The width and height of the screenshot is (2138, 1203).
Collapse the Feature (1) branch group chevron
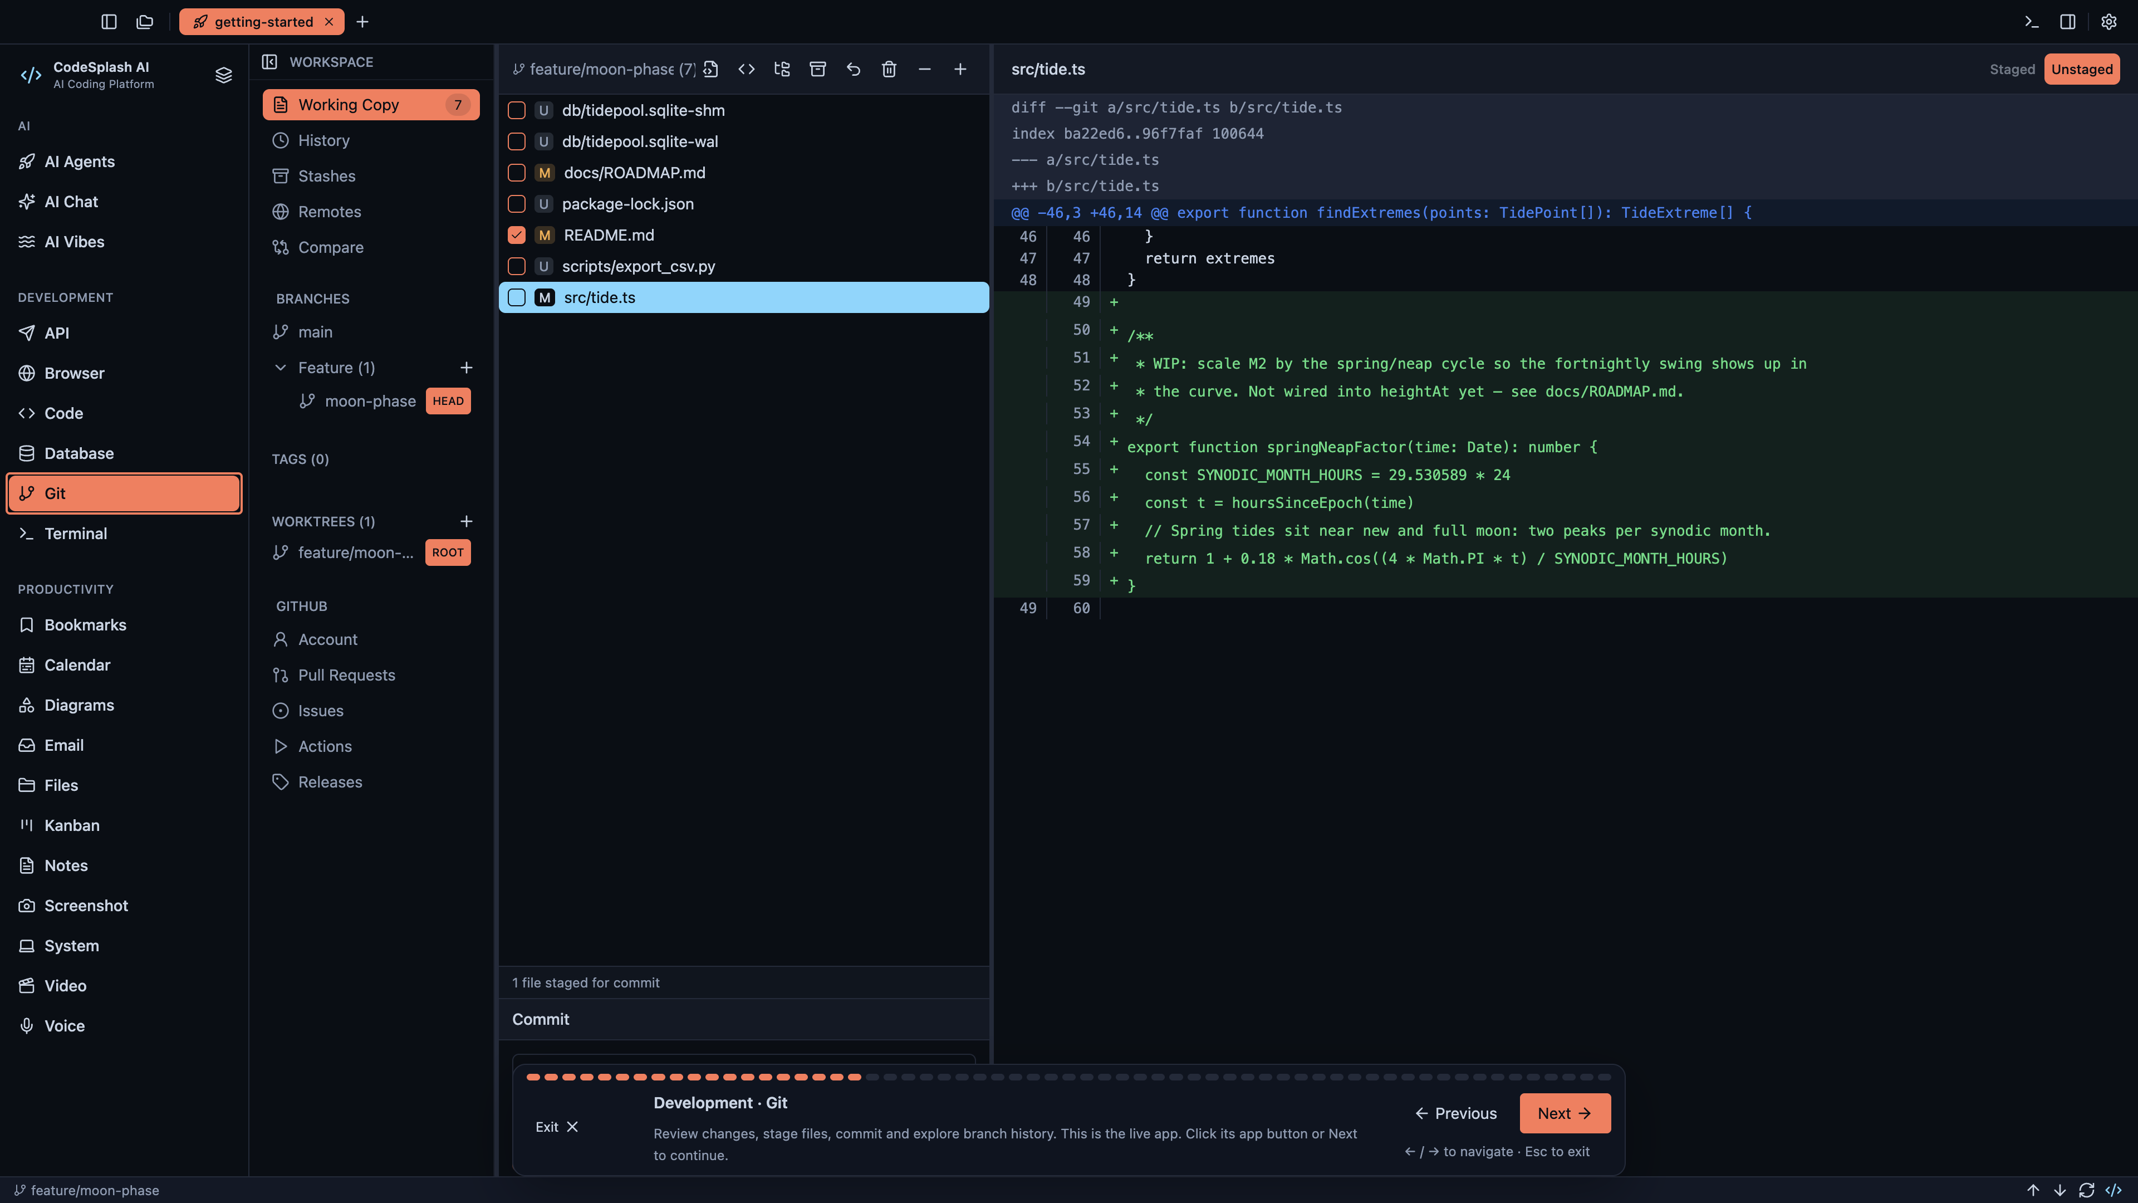pos(281,368)
